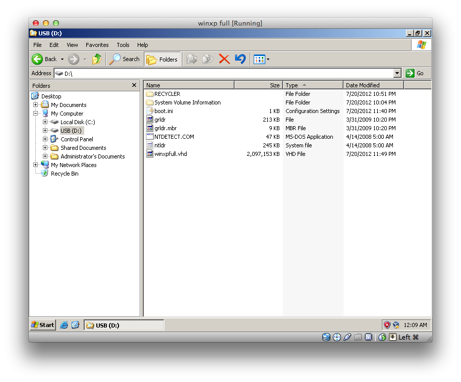Click the Copy To folder icon
Viewport: 461px width, 382px height.
[208, 59]
